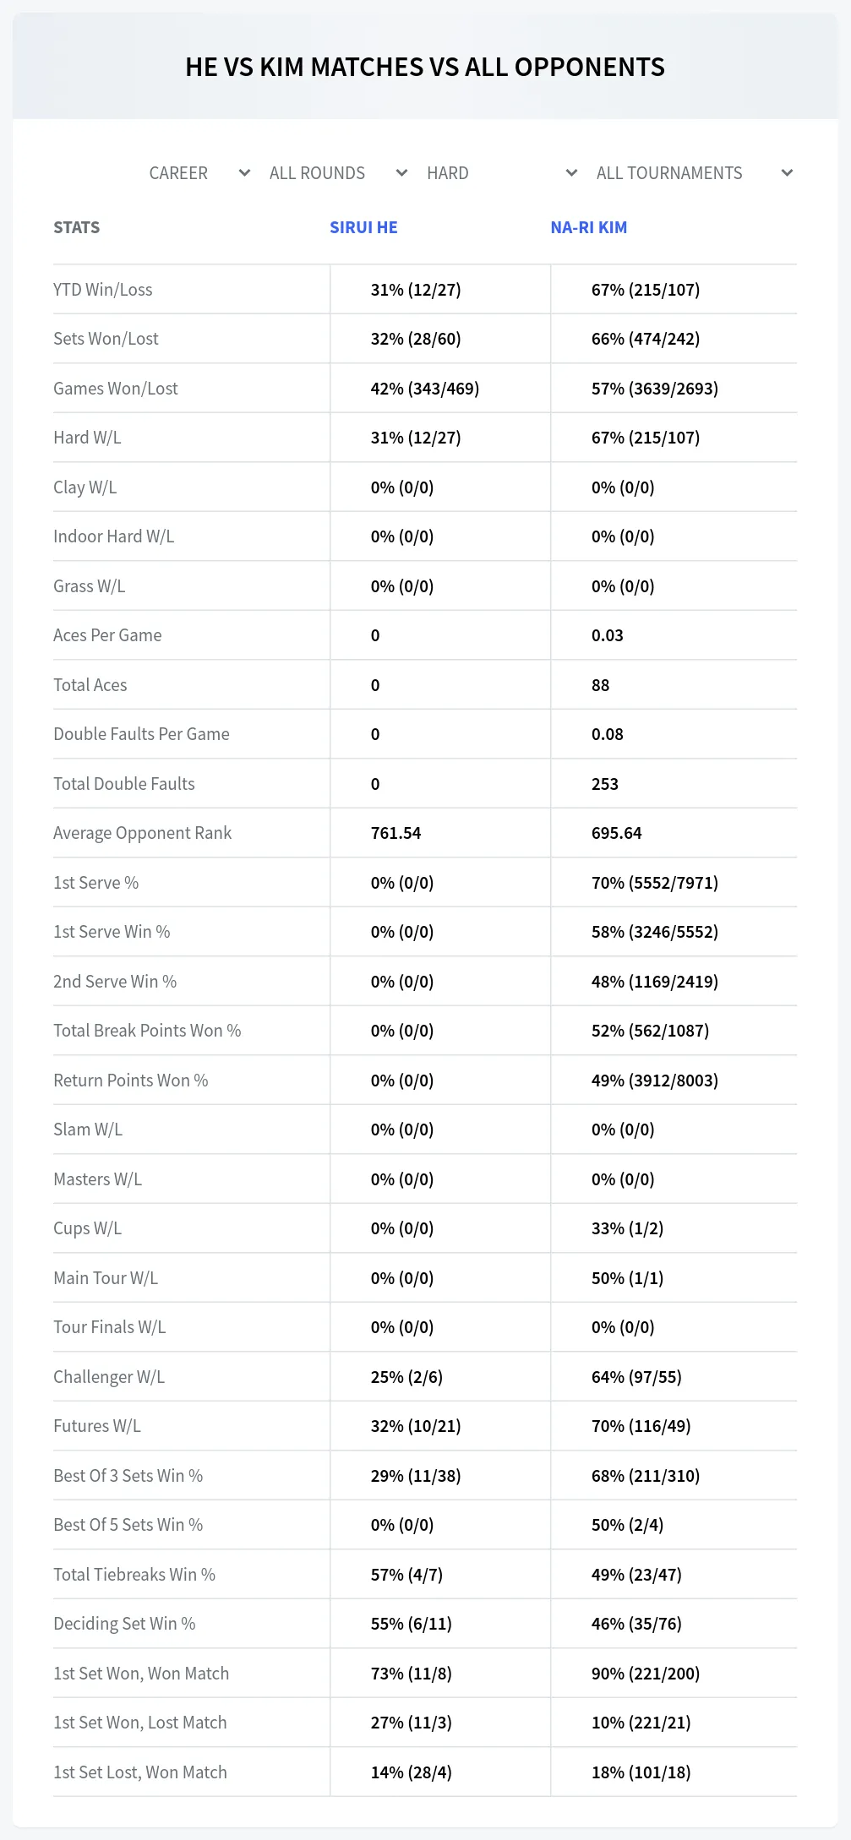
Task: Expand the ALL ROUNDS filter
Action: tap(339, 173)
